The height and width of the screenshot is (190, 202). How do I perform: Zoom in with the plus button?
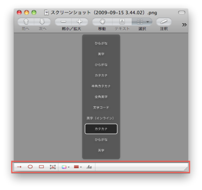[79, 22]
